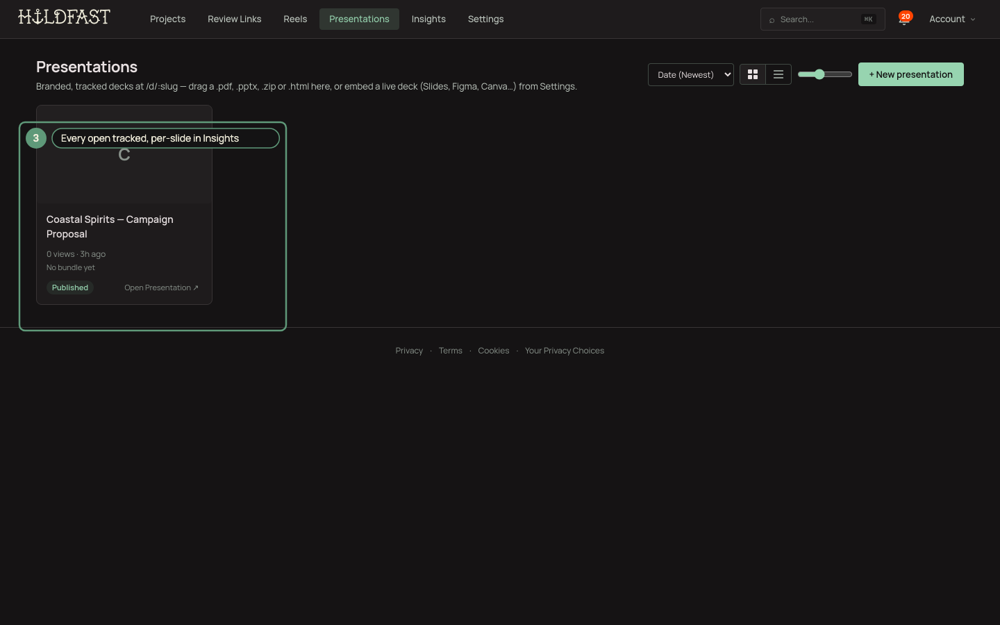
Task: Open Settings from the top nav
Action: pyautogui.click(x=486, y=19)
